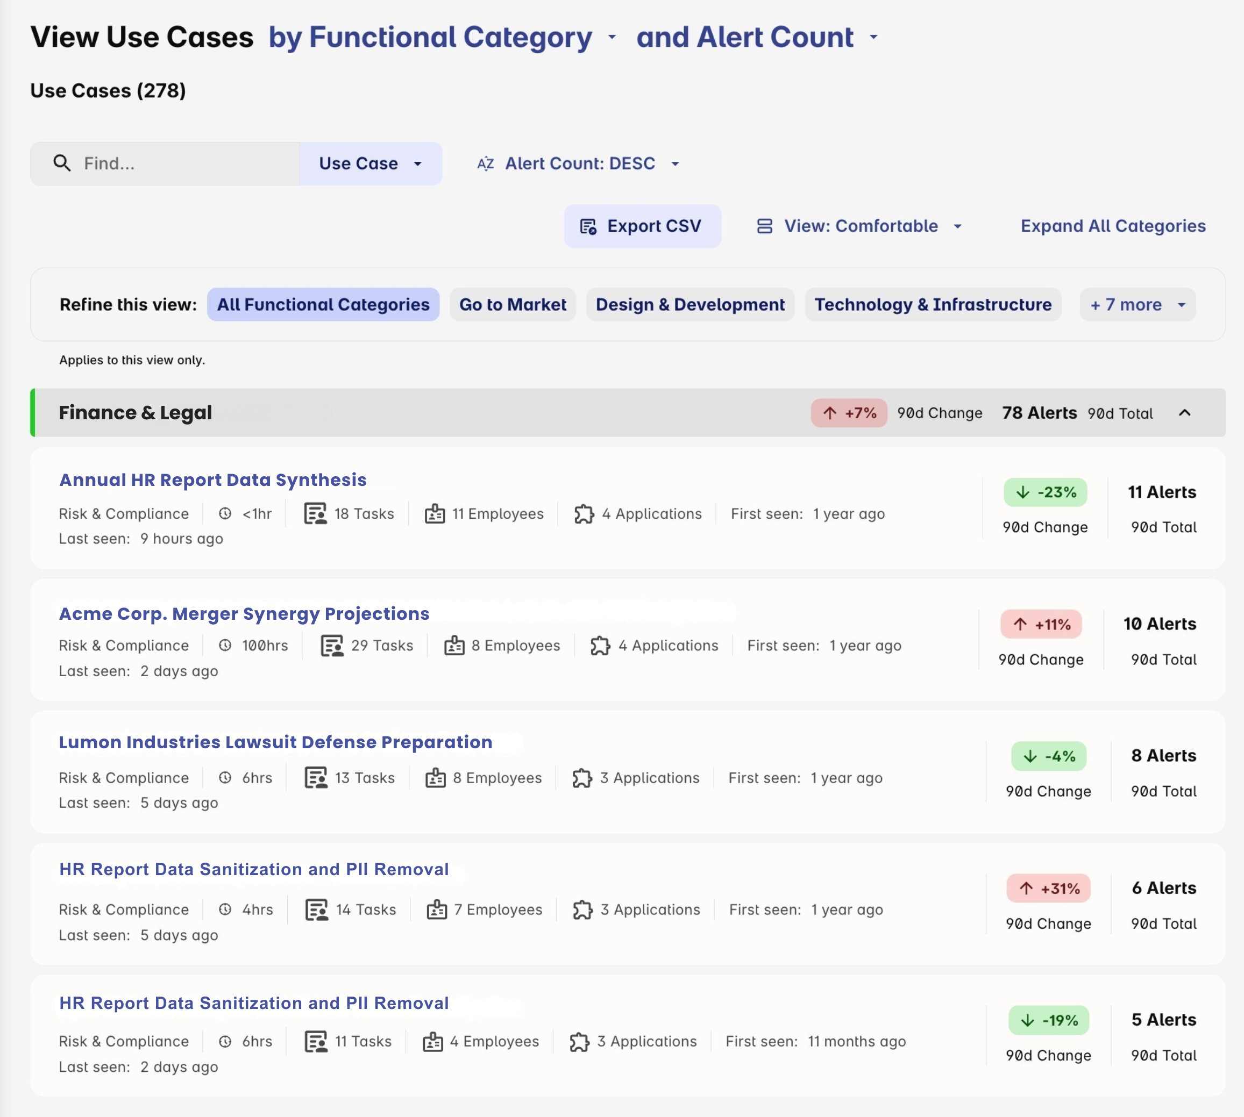Click the Find search input field

click(184, 164)
